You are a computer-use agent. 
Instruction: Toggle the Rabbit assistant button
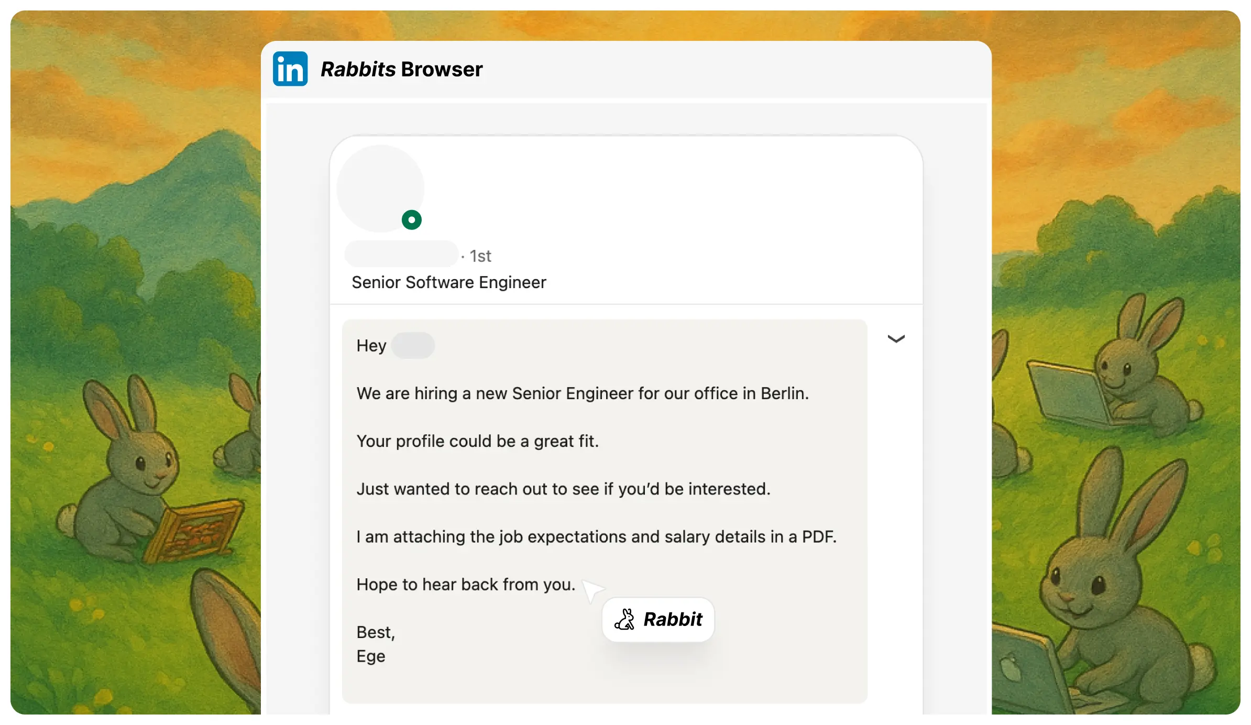coord(657,619)
